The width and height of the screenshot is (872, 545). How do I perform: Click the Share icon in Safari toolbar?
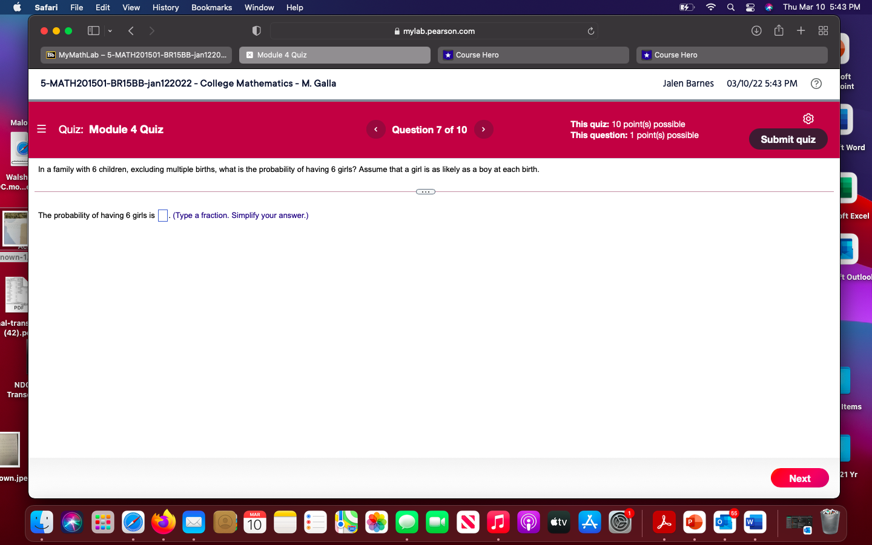click(779, 30)
